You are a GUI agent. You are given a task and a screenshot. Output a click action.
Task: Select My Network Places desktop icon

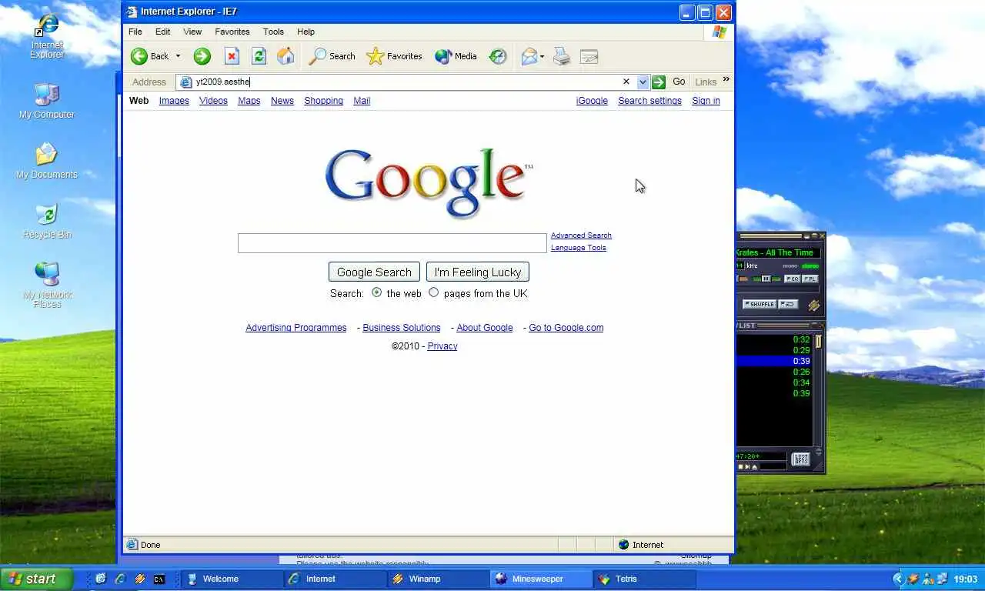click(47, 285)
